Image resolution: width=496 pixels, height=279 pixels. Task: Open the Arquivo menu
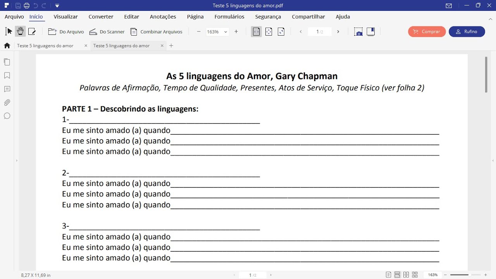(x=14, y=17)
